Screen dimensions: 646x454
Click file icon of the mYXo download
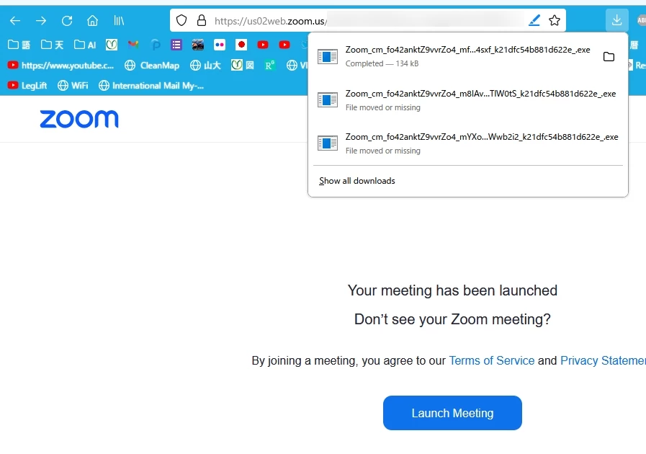pos(328,143)
